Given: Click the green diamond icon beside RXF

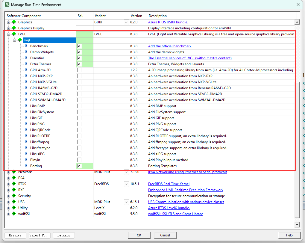Looking at the screenshot, I should tap(14, 190).
